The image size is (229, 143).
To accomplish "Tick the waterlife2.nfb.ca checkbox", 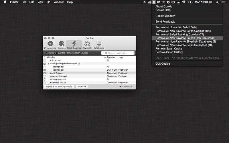I will click(45, 83).
